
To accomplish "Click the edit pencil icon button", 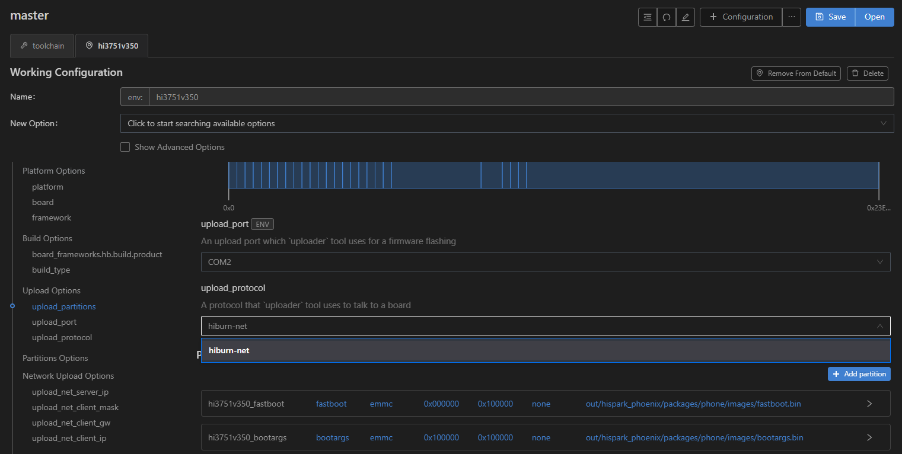I will [685, 17].
